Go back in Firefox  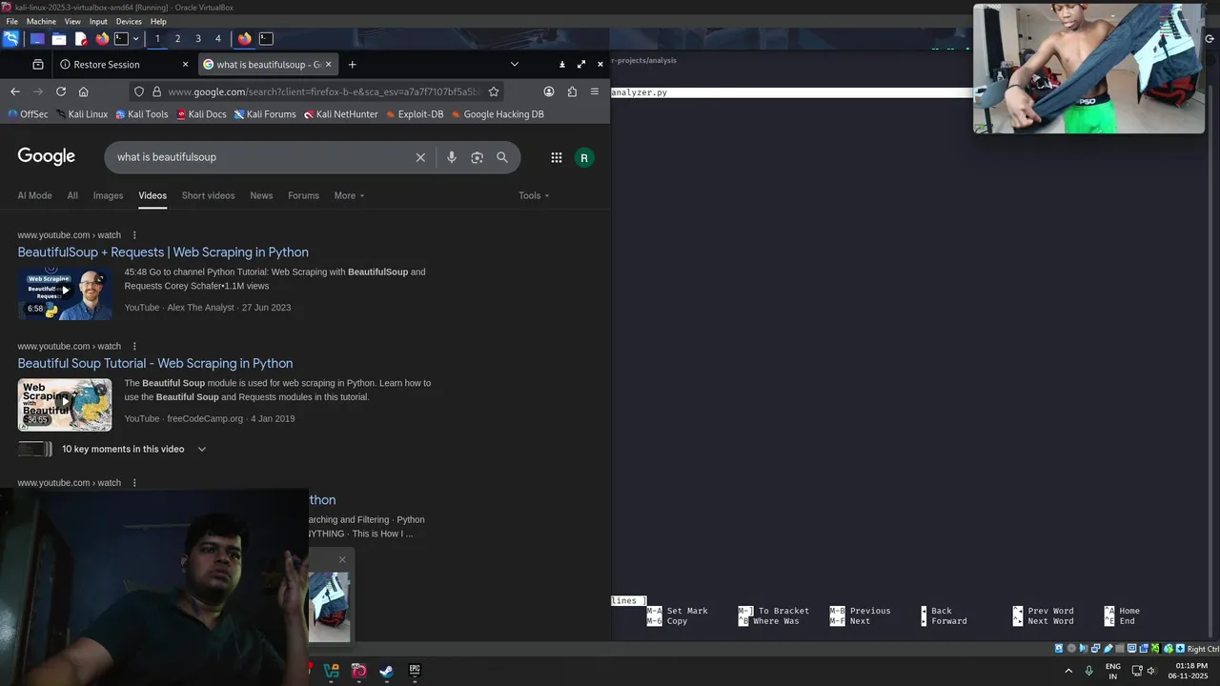14,91
